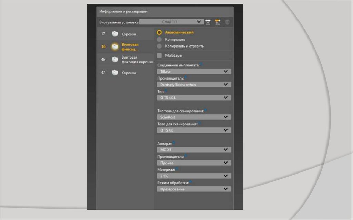The image size is (353, 220).
Task: Select tooth 16 Винтовая фиксац... row
Action: (125, 47)
